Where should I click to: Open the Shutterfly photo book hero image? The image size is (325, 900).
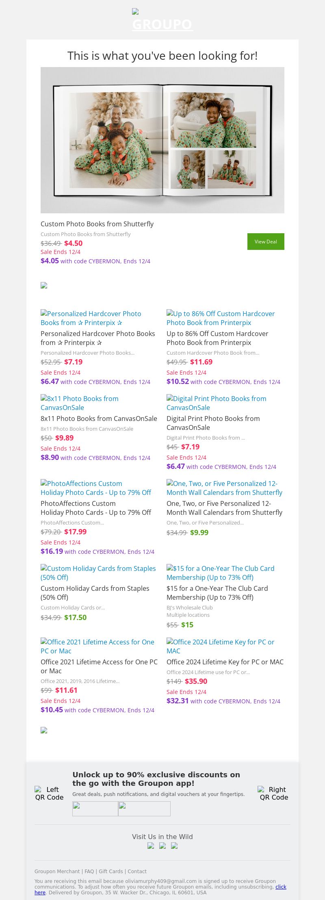pos(162,140)
